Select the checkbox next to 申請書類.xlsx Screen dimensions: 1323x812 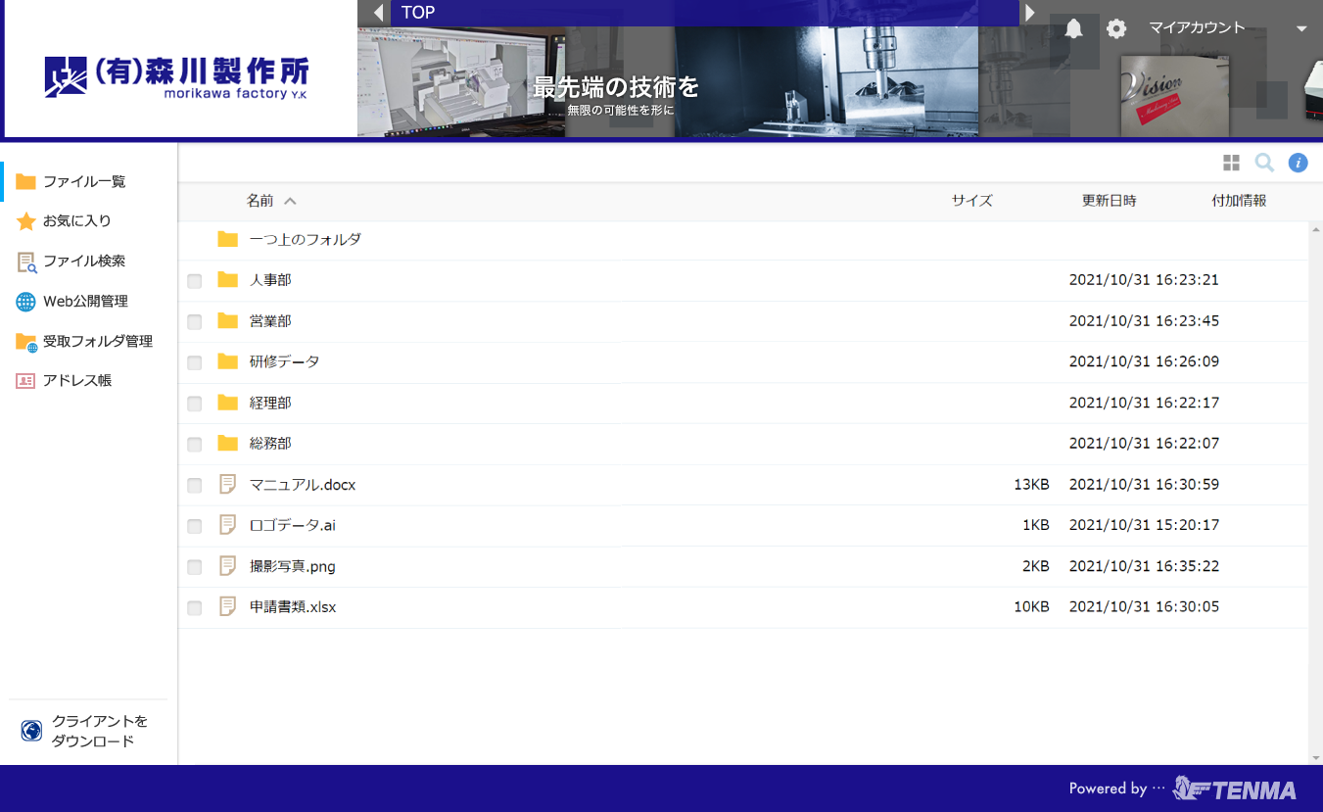coord(195,608)
